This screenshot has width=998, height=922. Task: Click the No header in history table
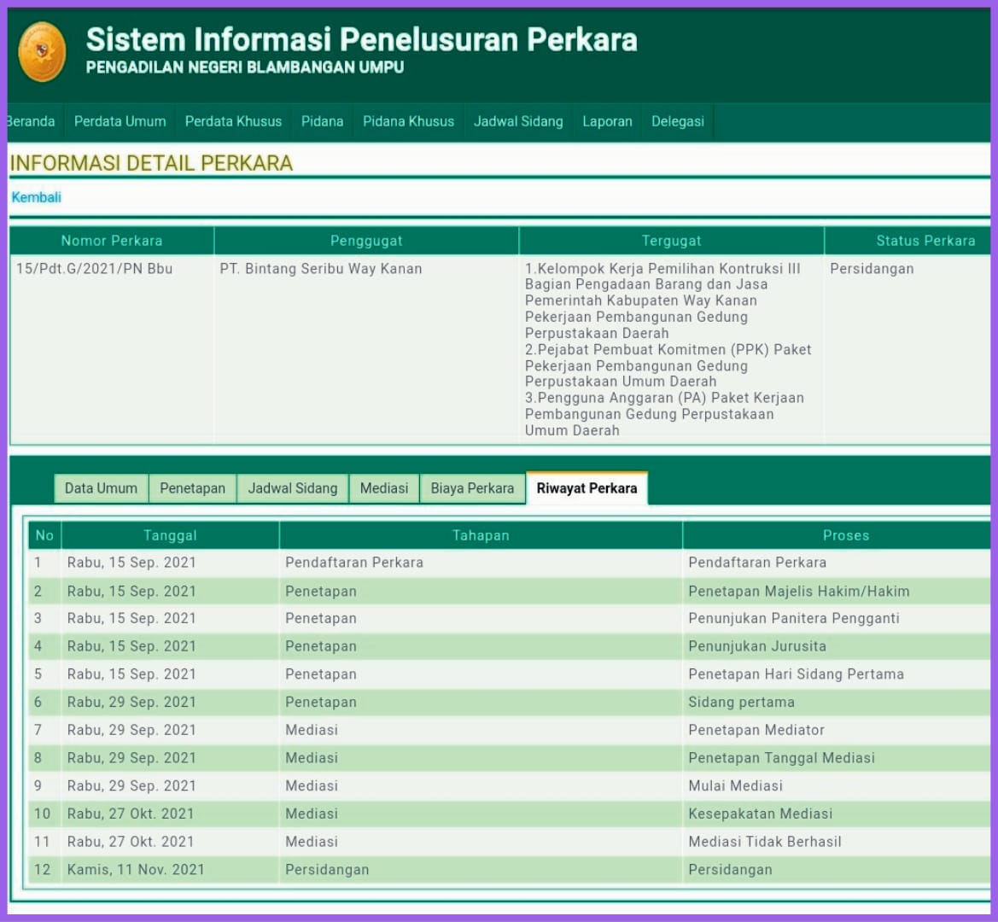tap(44, 535)
